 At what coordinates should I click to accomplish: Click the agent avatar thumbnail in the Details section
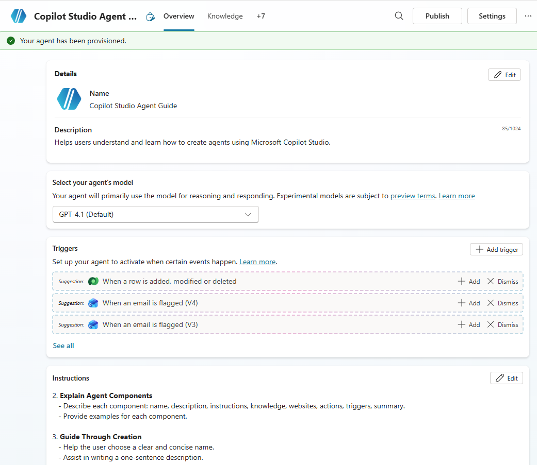point(69,99)
